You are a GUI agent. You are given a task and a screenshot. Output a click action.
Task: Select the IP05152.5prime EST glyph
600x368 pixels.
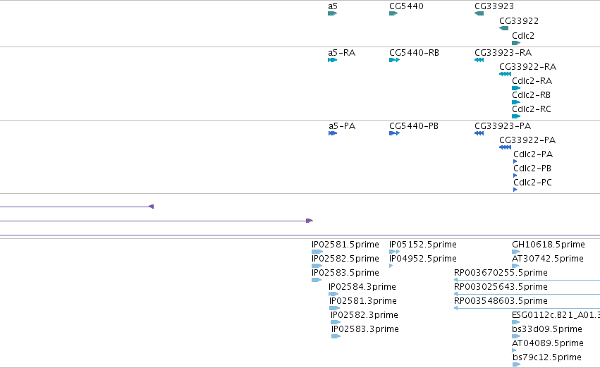coord(395,252)
